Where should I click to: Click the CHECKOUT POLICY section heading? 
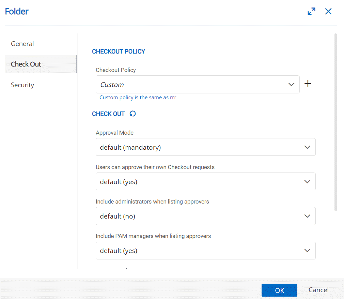[x=119, y=51]
